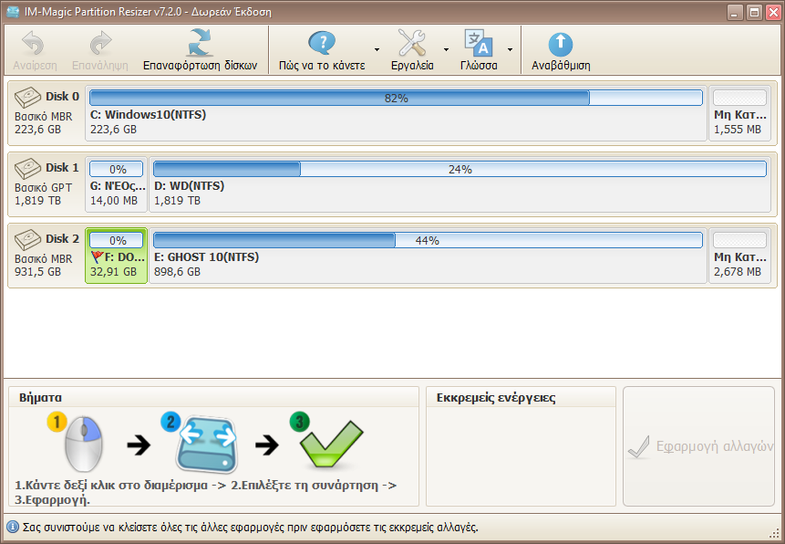785x544 pixels.
Task: Click the Επανάληψη redo arrow icon
Action: [100, 43]
